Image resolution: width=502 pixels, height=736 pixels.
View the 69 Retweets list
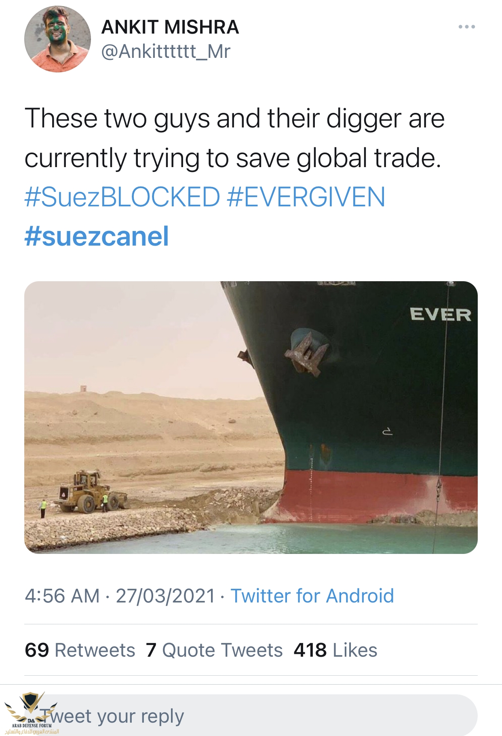80,650
